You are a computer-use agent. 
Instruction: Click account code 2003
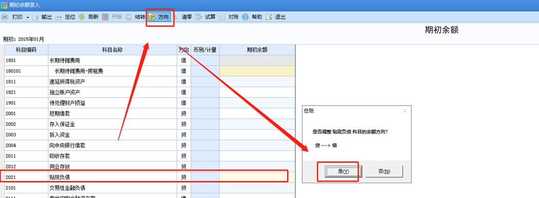[11, 135]
